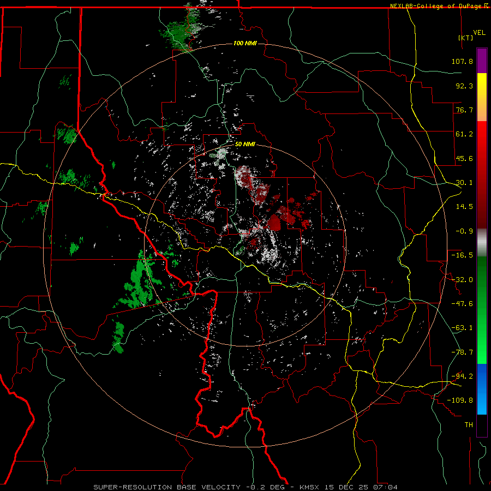Pick the black TH segment of the color bar
The width and height of the screenshot is (491, 491).
[482, 426]
